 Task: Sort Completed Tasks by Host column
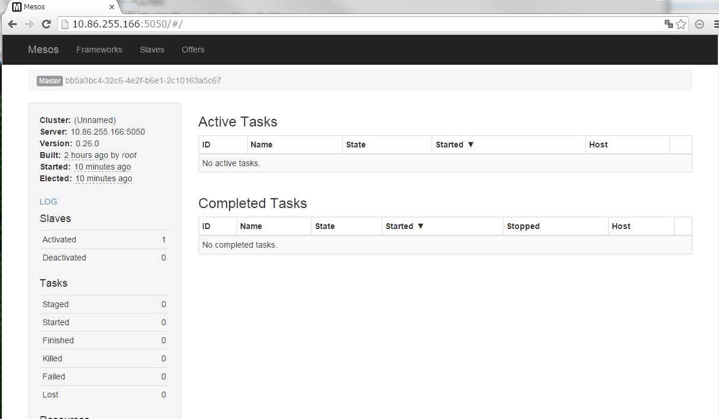[641, 226]
